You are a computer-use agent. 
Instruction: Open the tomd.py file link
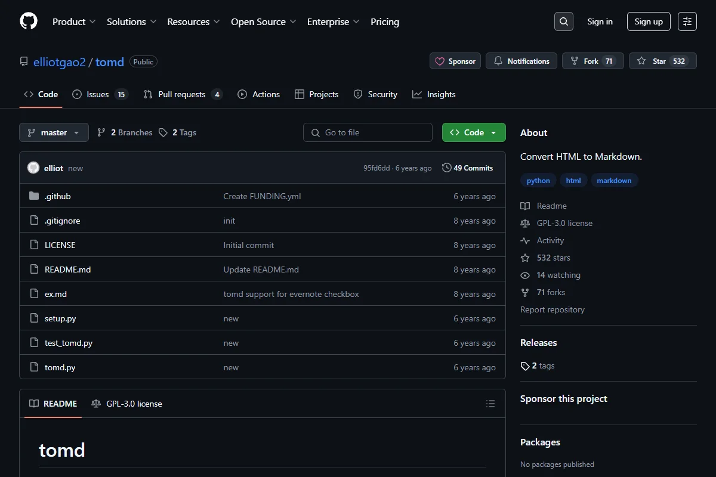coord(60,367)
